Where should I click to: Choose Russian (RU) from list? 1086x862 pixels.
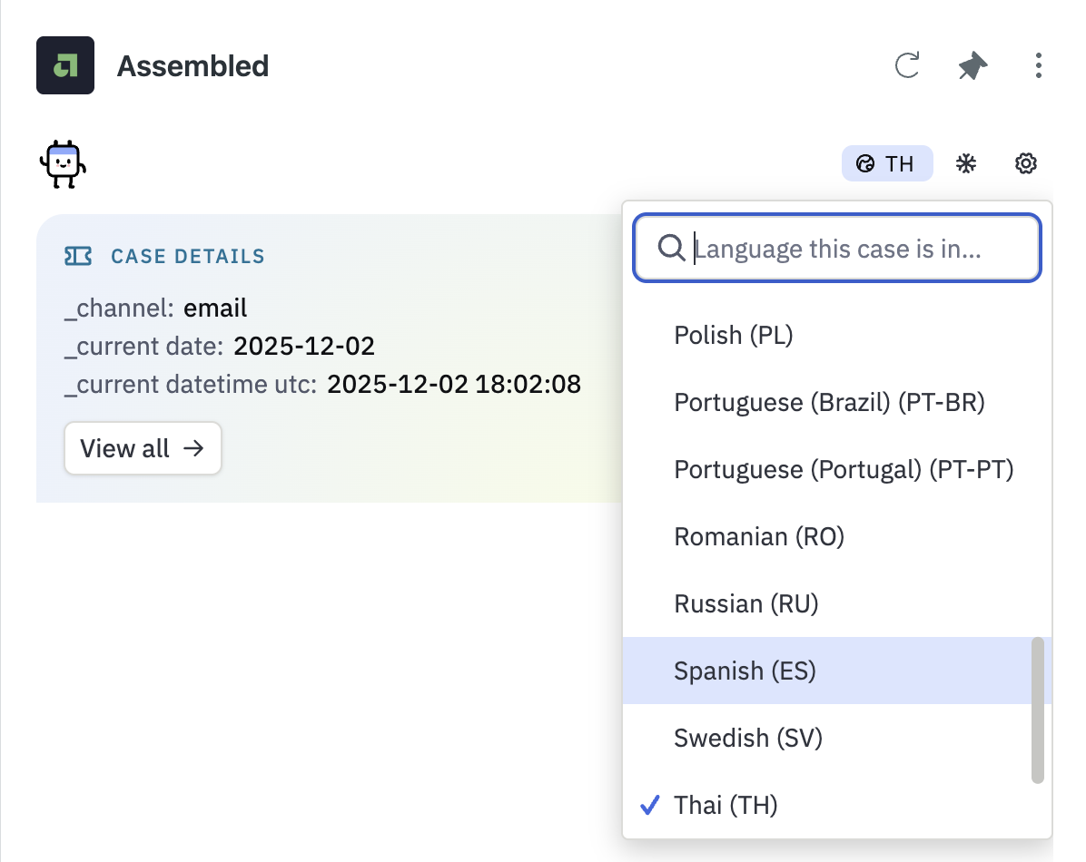tap(836, 603)
